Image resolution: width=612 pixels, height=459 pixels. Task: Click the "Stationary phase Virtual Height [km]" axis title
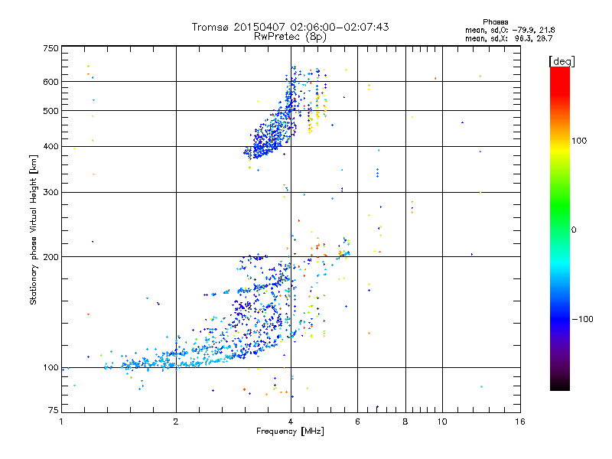coord(34,229)
